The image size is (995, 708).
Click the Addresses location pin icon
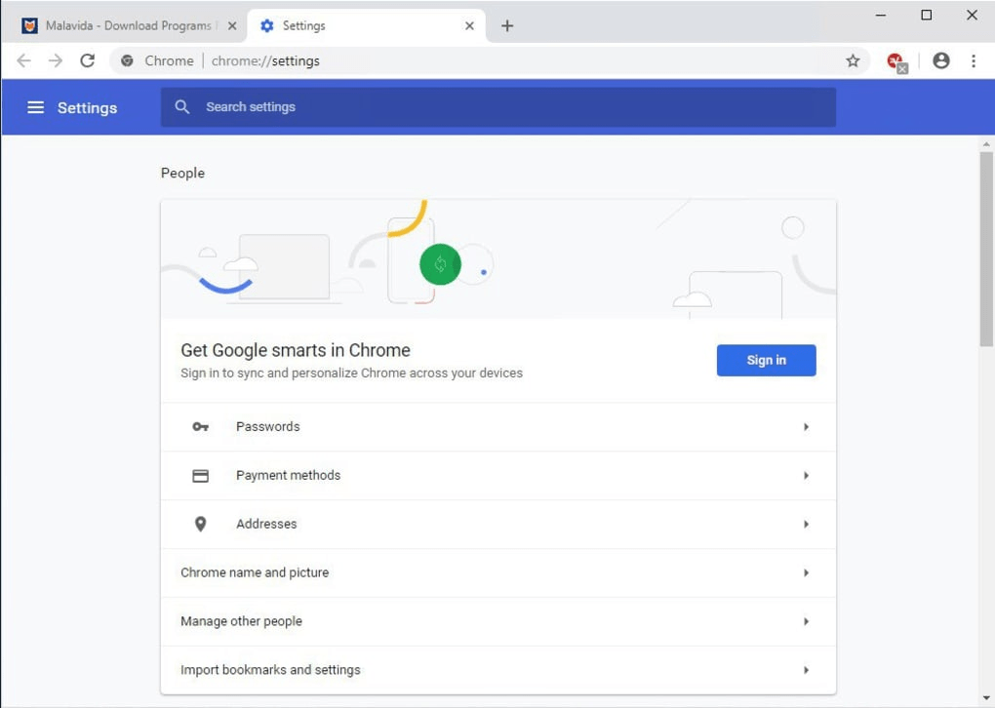(x=201, y=524)
